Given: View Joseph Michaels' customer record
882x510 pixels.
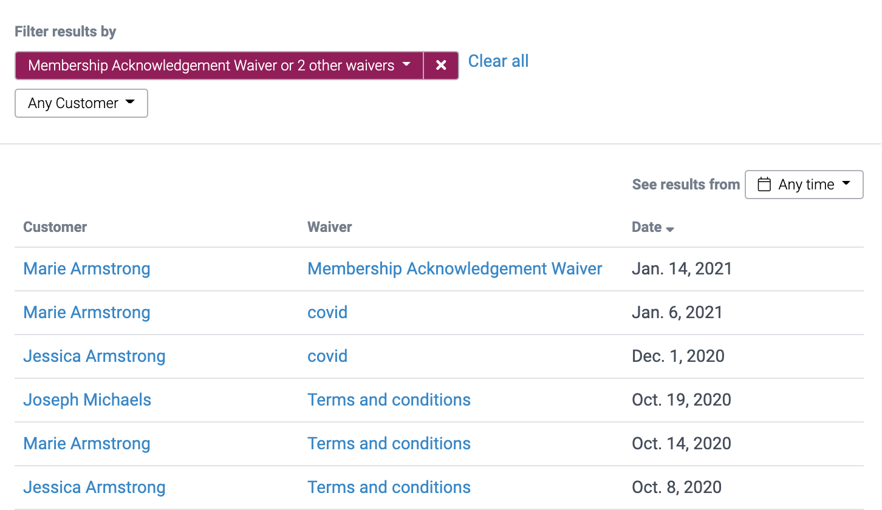Looking at the screenshot, I should [x=87, y=399].
